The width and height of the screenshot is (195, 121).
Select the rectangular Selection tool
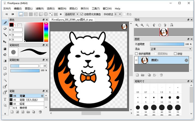(5, 68)
